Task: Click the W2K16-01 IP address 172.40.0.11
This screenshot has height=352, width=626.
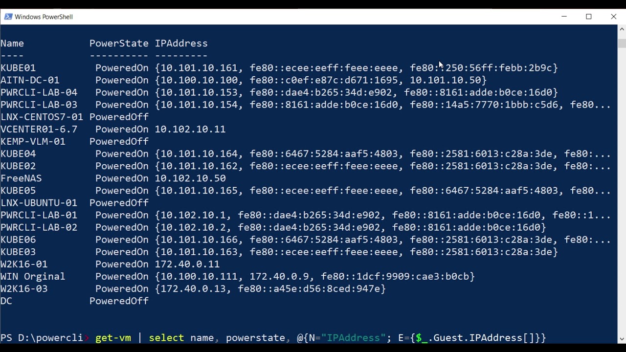Action: coord(187,264)
